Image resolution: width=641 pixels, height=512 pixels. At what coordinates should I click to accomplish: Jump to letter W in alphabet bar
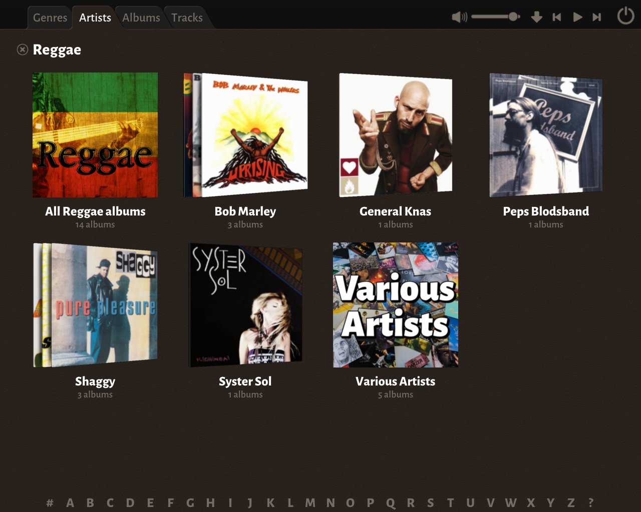coord(511,502)
